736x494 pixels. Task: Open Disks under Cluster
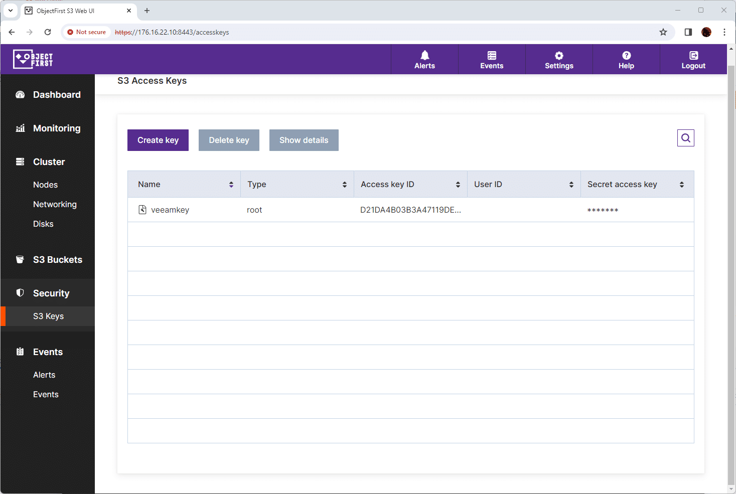click(43, 224)
